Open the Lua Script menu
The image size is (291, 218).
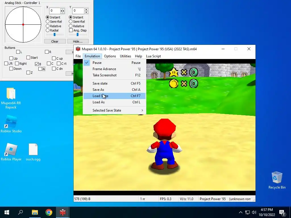153,56
